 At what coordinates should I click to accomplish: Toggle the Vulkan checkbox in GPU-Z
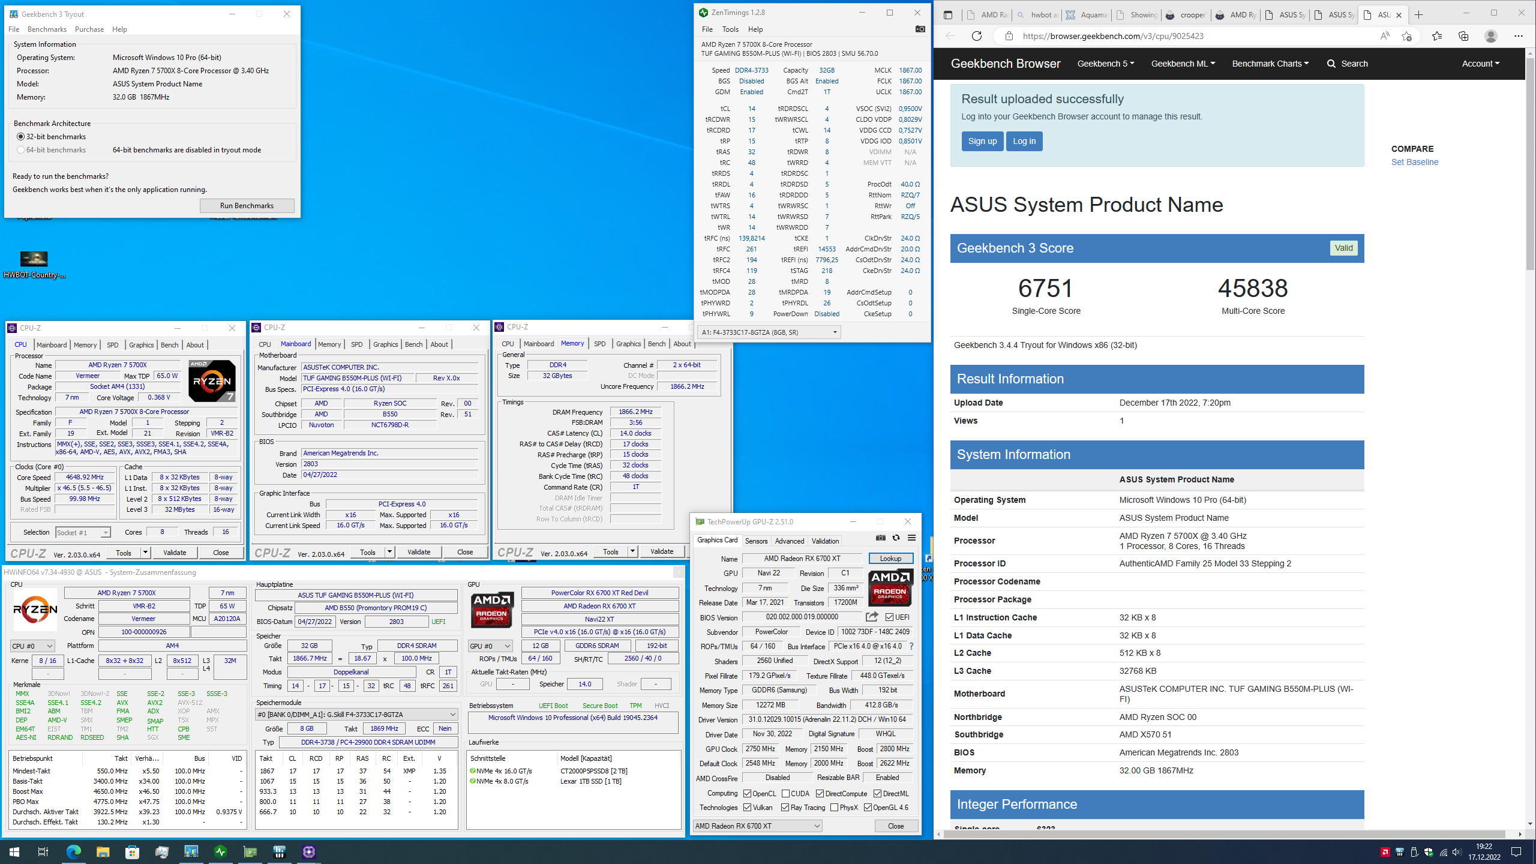(747, 807)
